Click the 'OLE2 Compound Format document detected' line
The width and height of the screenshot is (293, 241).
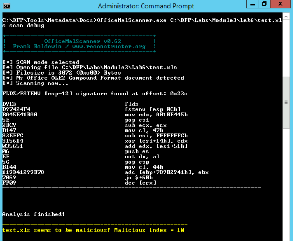click(100, 78)
